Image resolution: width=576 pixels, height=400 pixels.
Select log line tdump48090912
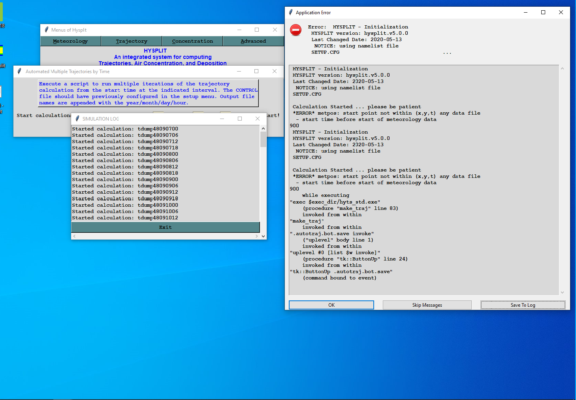[125, 192]
